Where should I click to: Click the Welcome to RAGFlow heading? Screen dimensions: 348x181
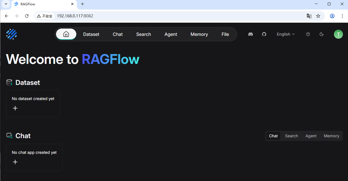point(73,59)
